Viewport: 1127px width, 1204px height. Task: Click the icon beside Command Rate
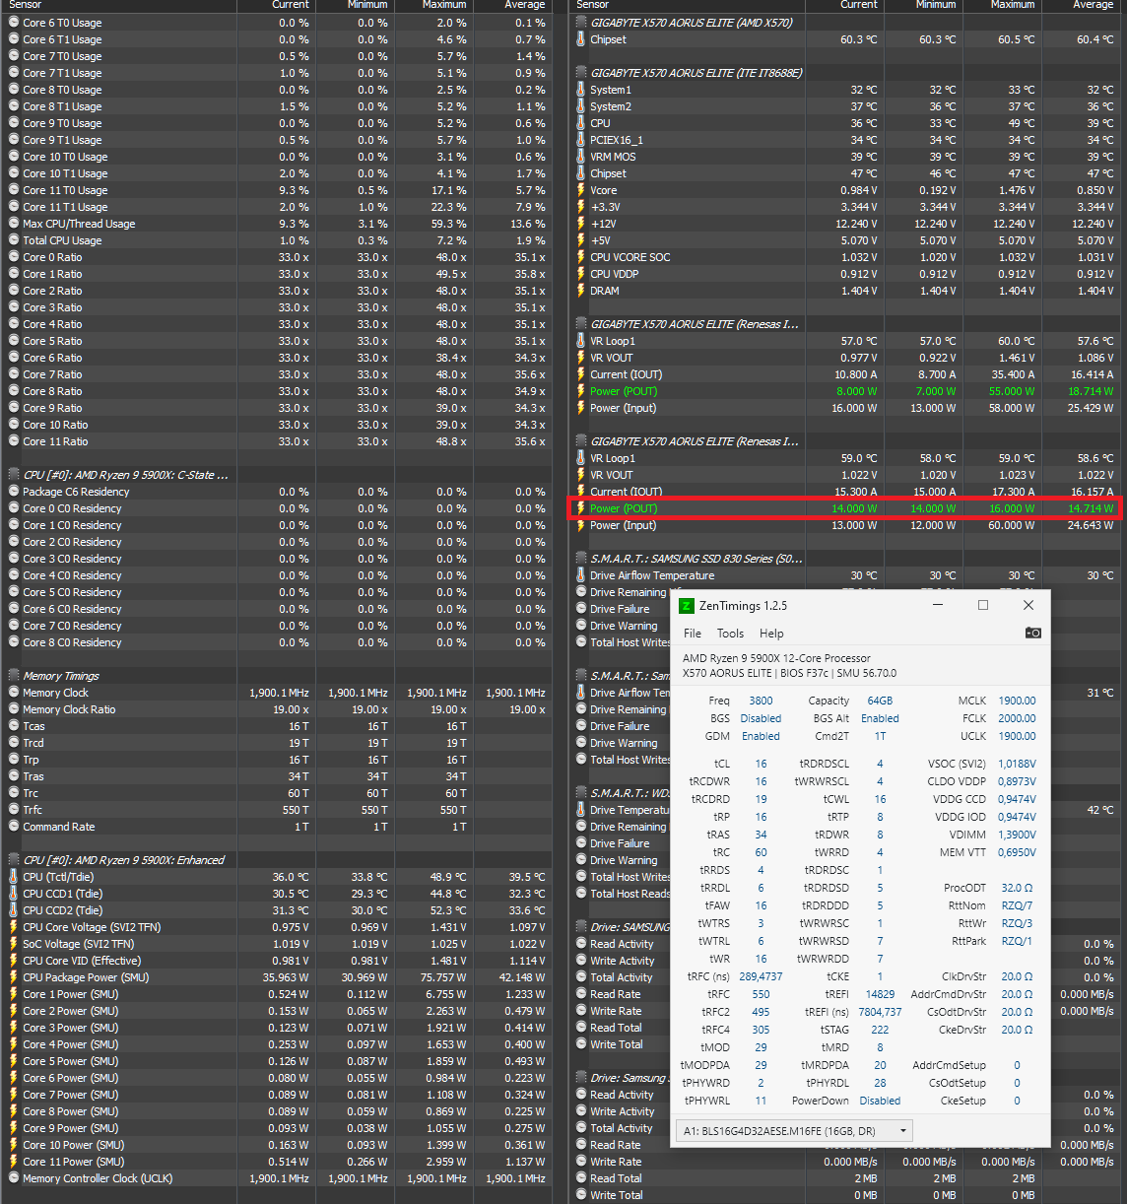pyautogui.click(x=14, y=827)
